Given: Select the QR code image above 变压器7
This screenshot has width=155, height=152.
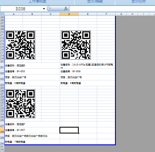Looking at the screenshot, I should tap(20, 104).
